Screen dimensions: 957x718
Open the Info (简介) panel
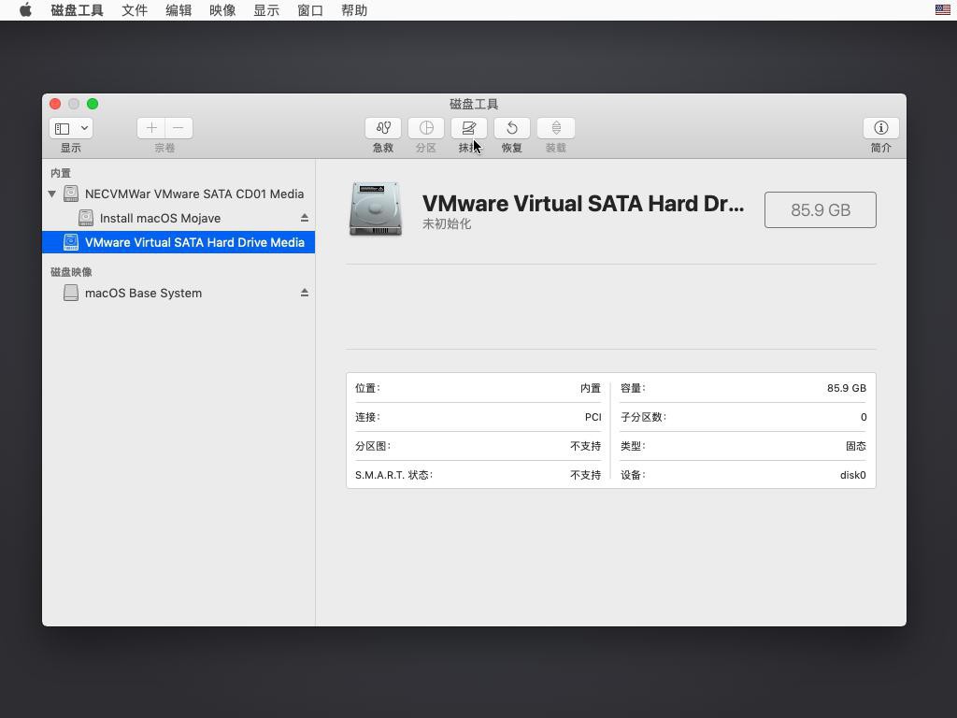[880, 128]
